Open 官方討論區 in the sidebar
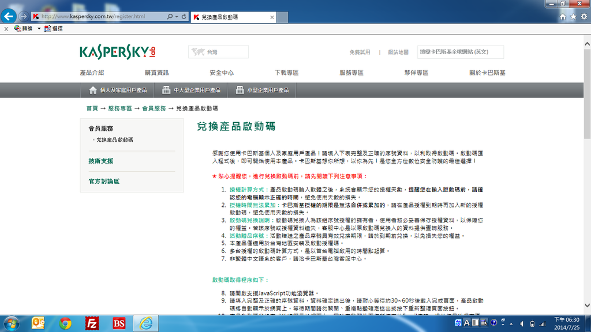The height and width of the screenshot is (332, 591). pyautogui.click(x=104, y=181)
